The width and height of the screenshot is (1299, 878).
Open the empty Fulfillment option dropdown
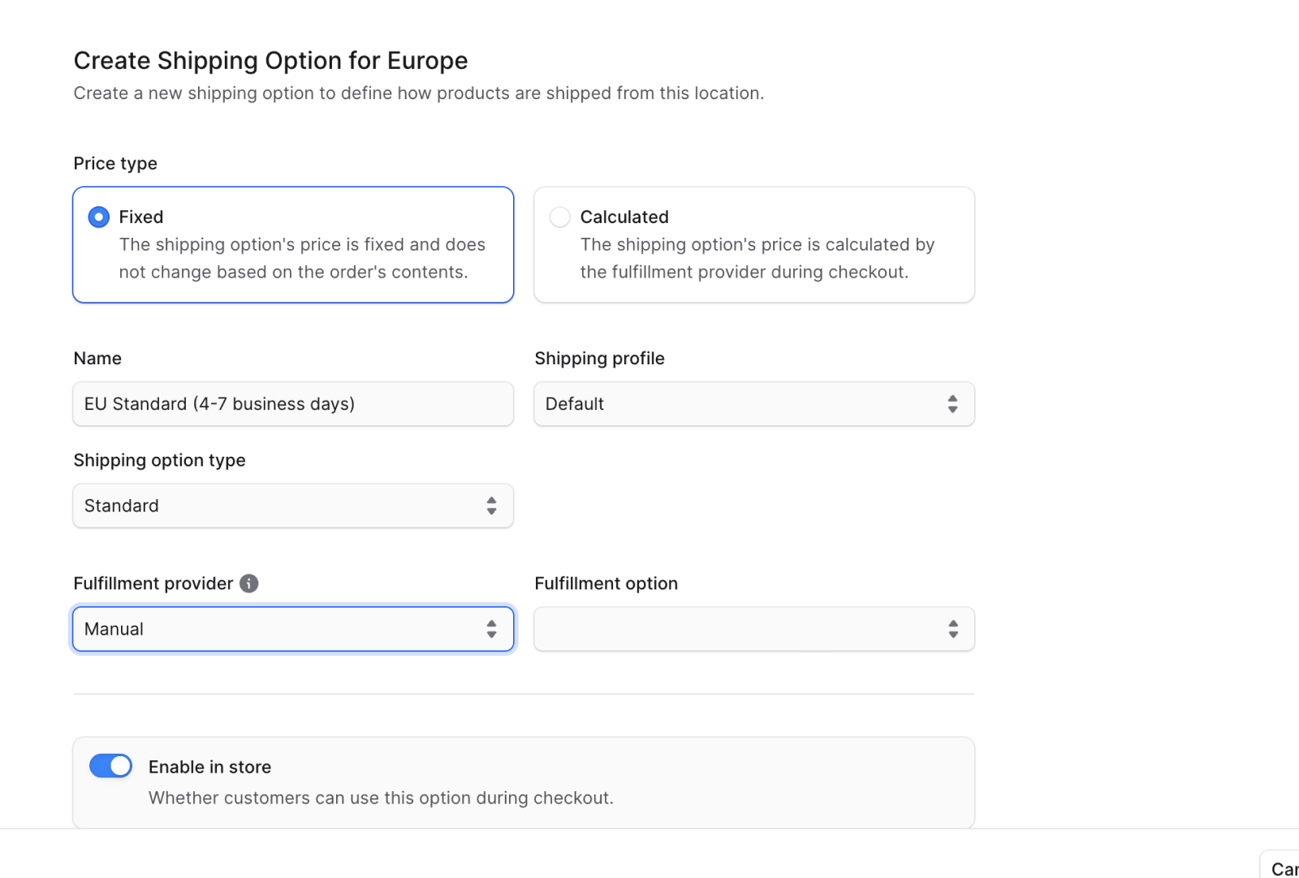739,630
